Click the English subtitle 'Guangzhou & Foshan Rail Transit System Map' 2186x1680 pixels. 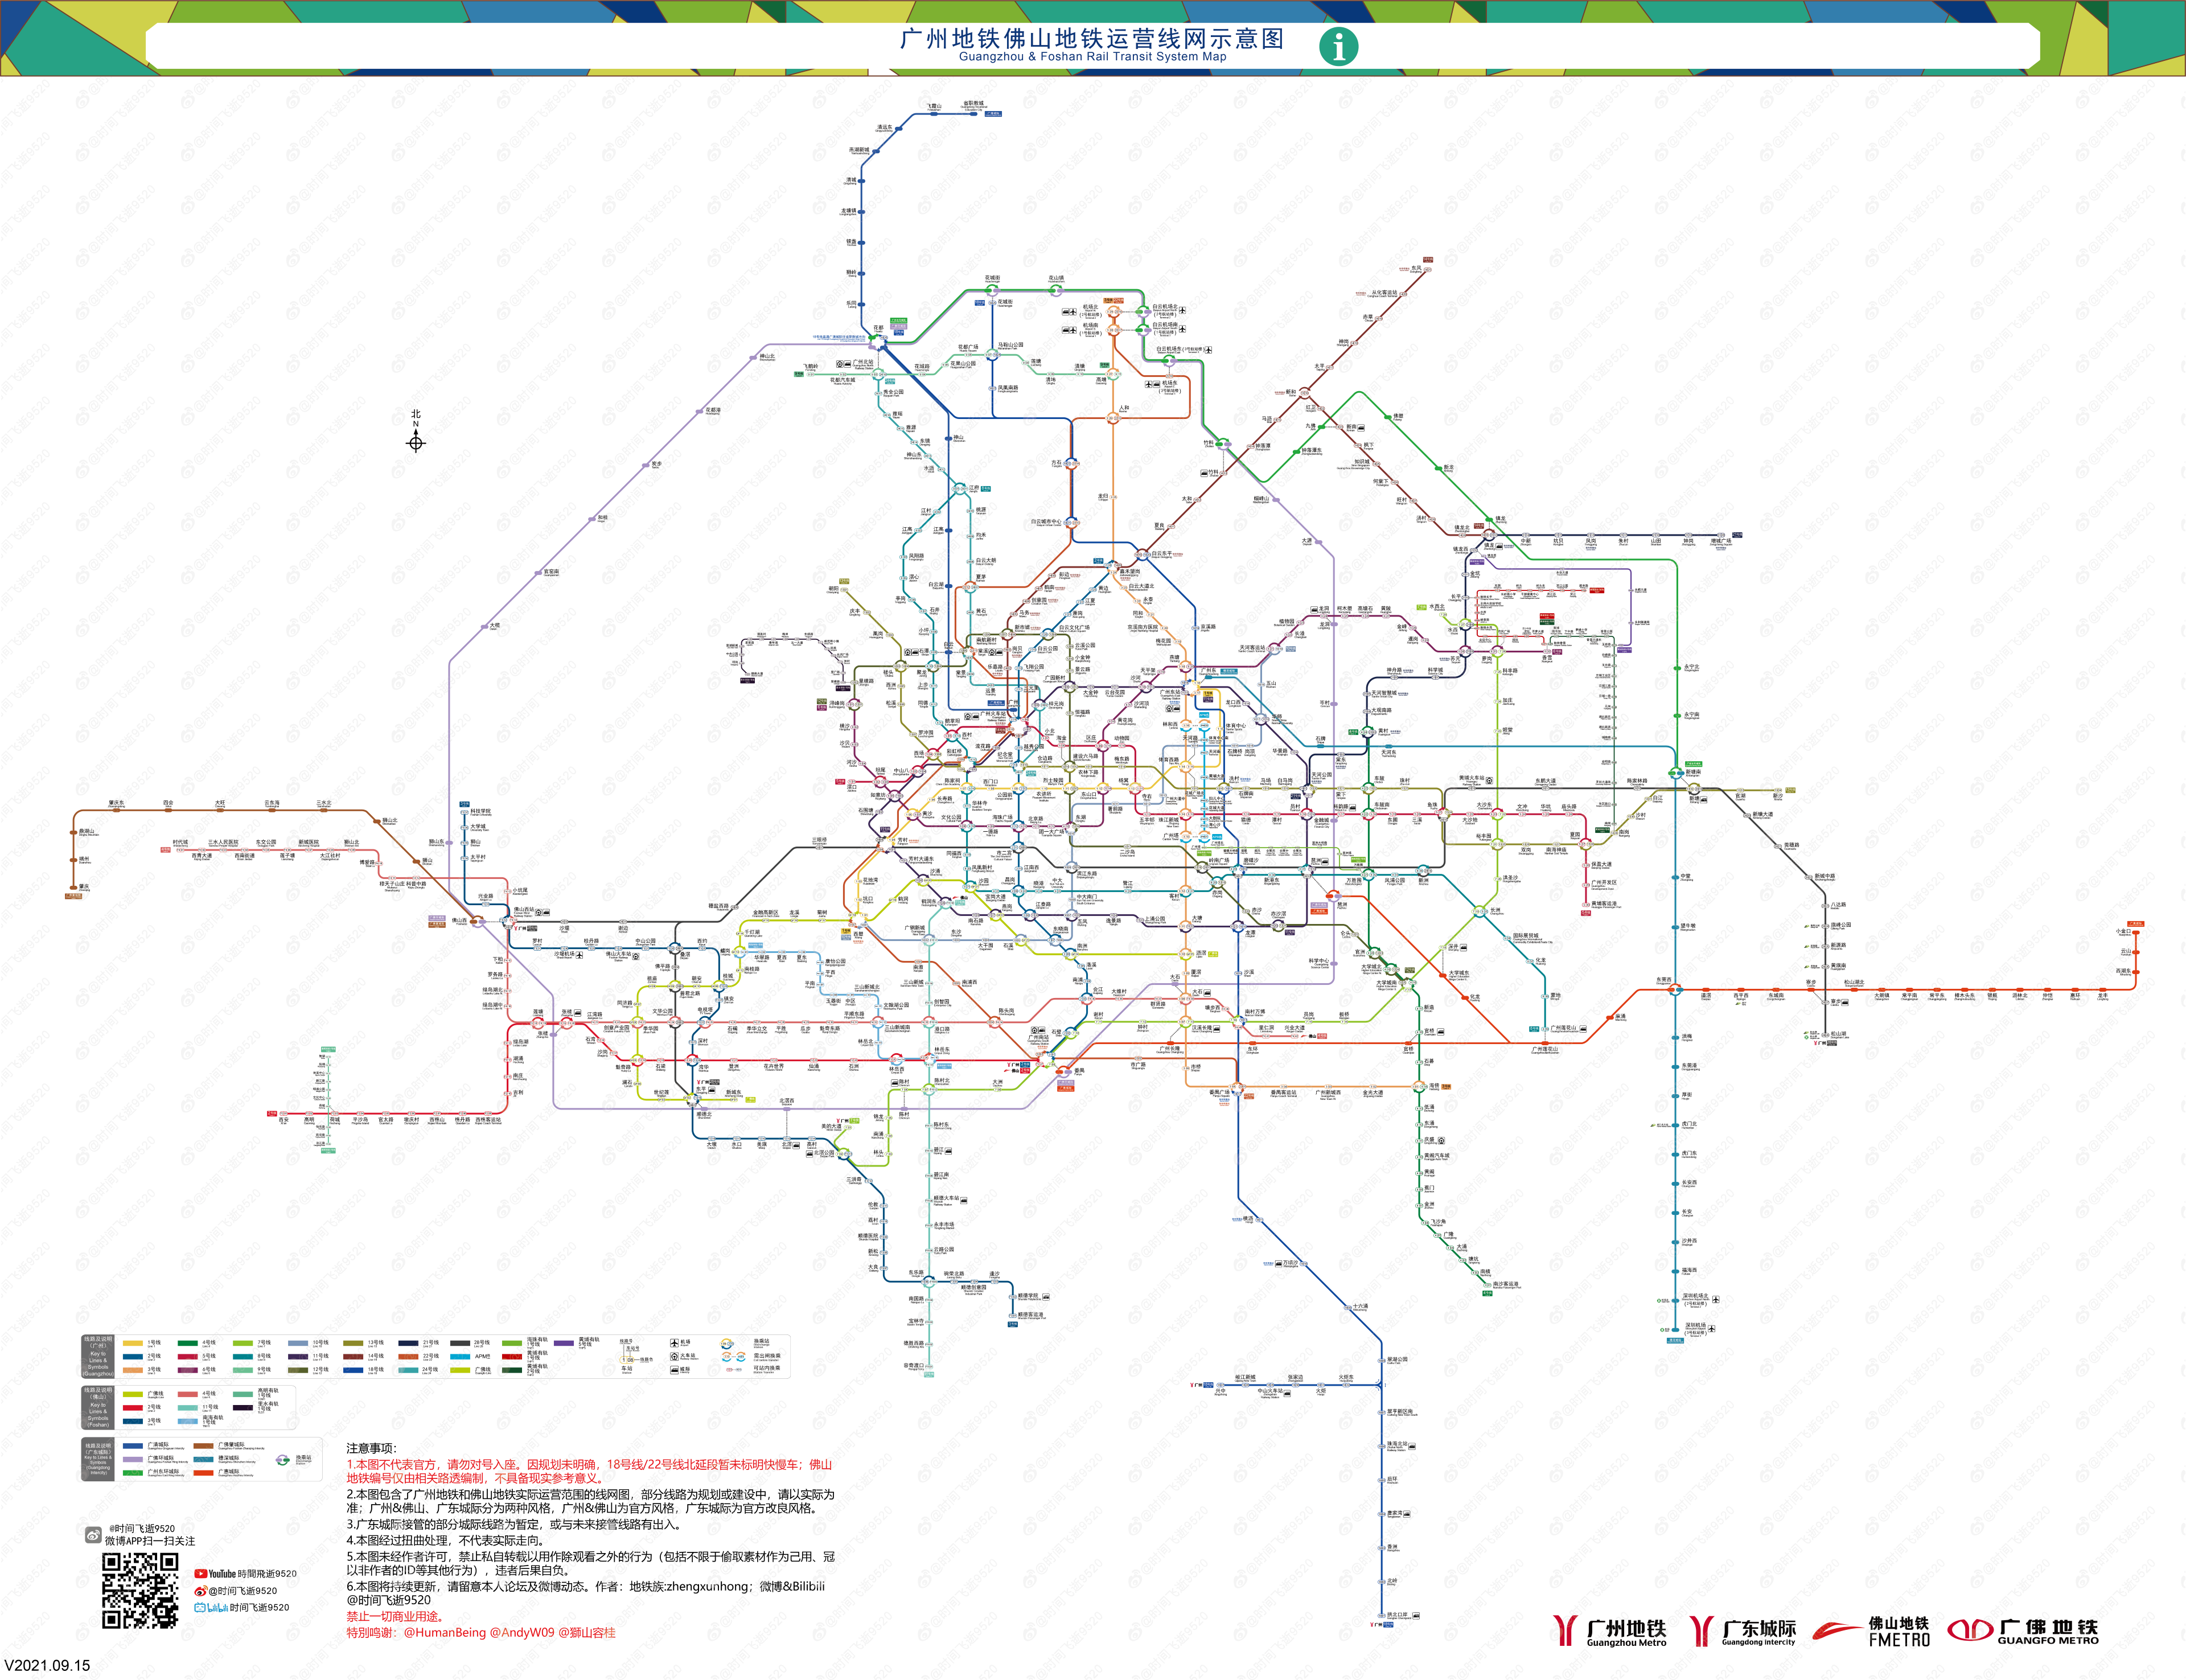[1092, 57]
